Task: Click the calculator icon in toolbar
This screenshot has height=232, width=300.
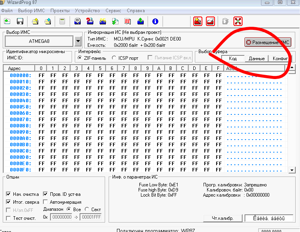Action: coord(62,21)
